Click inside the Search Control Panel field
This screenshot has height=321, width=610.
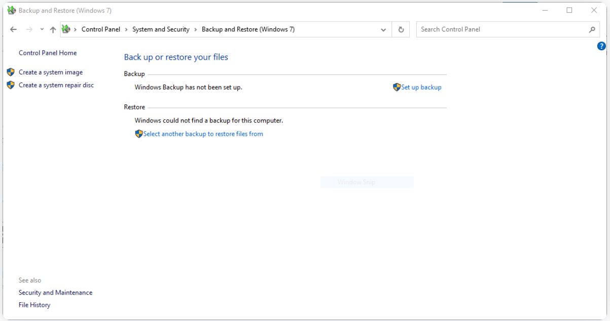click(482, 29)
